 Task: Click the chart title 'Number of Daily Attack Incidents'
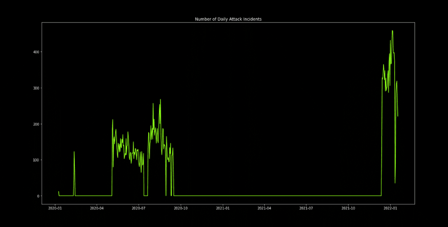point(228,19)
